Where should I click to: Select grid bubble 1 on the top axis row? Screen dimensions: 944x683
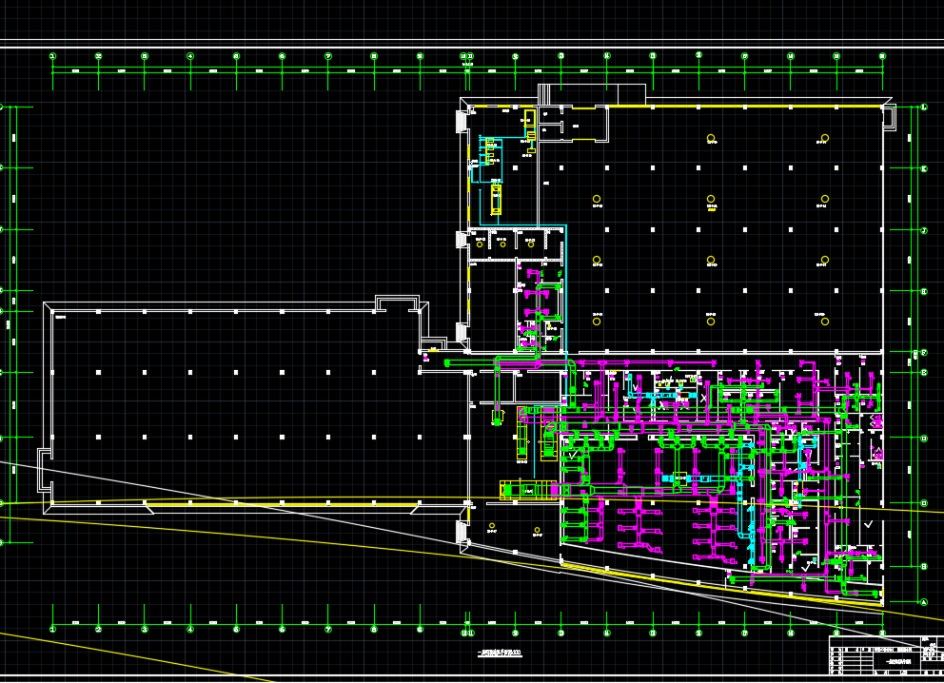pos(53,56)
